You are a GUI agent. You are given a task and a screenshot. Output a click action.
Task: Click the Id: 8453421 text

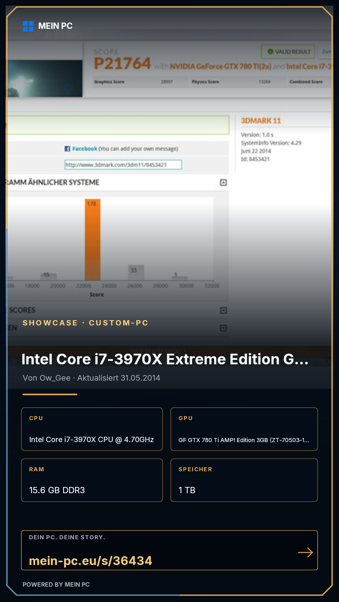[255, 159]
